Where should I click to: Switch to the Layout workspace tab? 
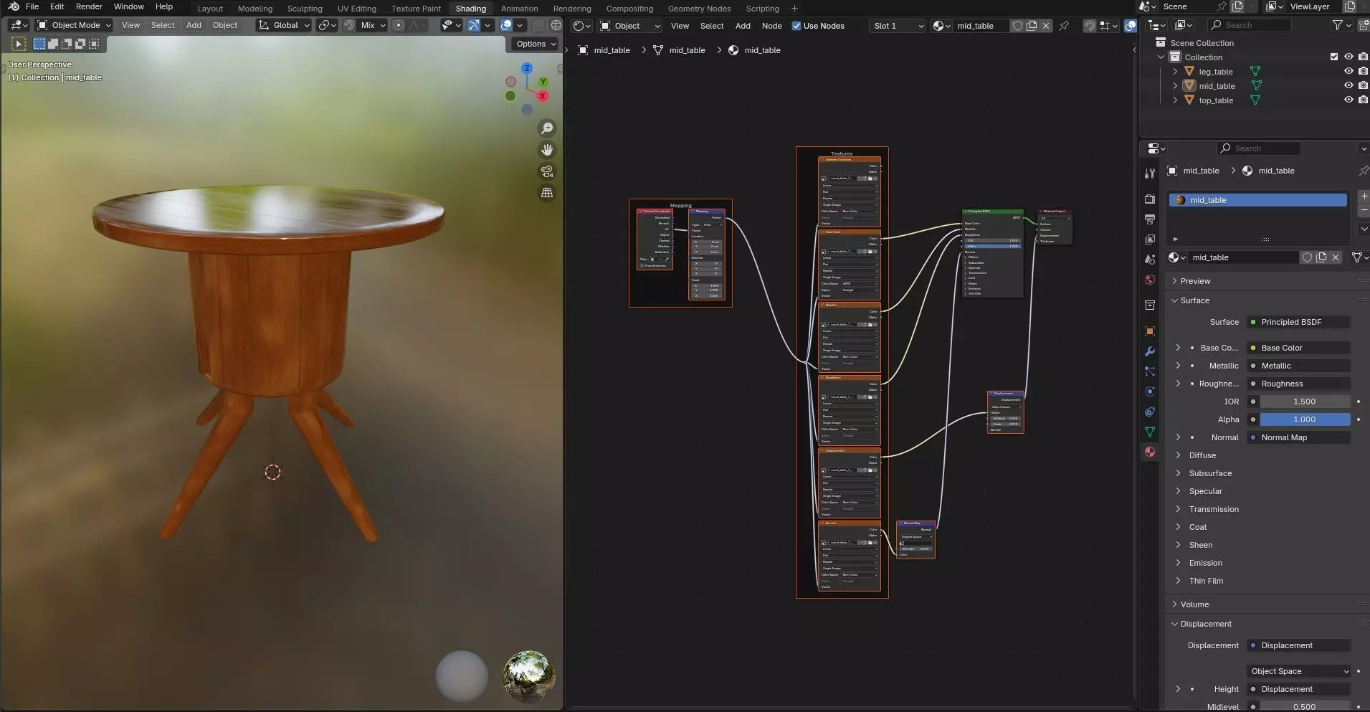pos(210,9)
